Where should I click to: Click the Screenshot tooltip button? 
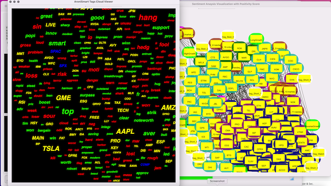coord(217,181)
